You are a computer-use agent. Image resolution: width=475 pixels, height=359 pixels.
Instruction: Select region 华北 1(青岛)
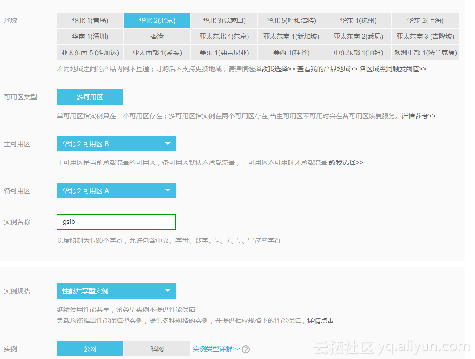pos(90,21)
